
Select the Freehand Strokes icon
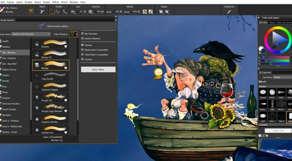52,12
